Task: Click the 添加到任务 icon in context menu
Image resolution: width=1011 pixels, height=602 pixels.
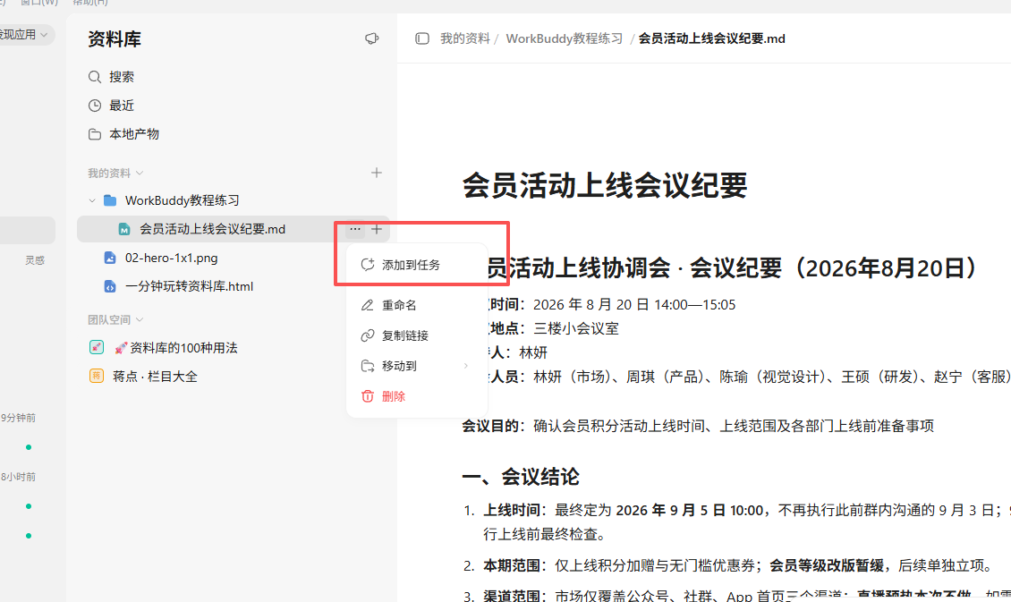Action: click(368, 264)
